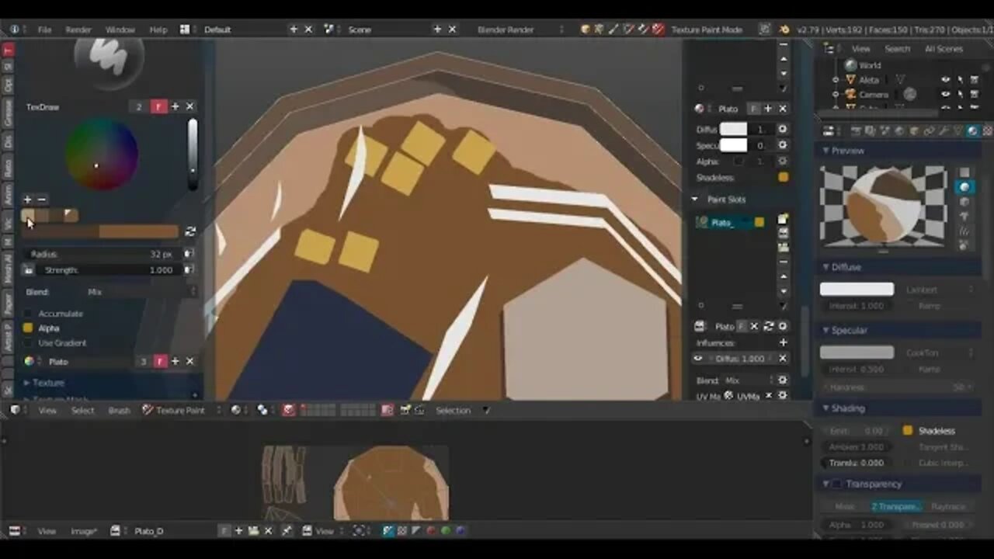Toggle the Alpha checkbox
The height and width of the screenshot is (559, 994).
pos(28,328)
